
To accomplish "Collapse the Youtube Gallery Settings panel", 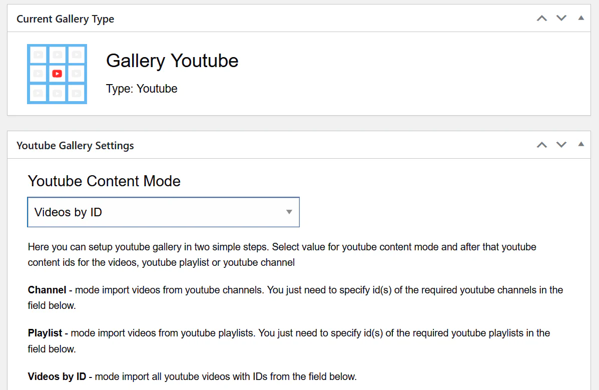I will click(x=581, y=145).
